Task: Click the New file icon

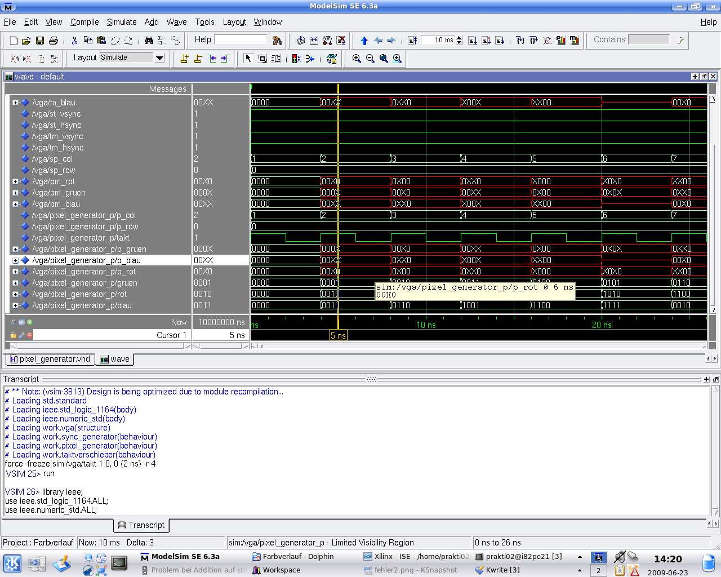Action: (x=14, y=41)
